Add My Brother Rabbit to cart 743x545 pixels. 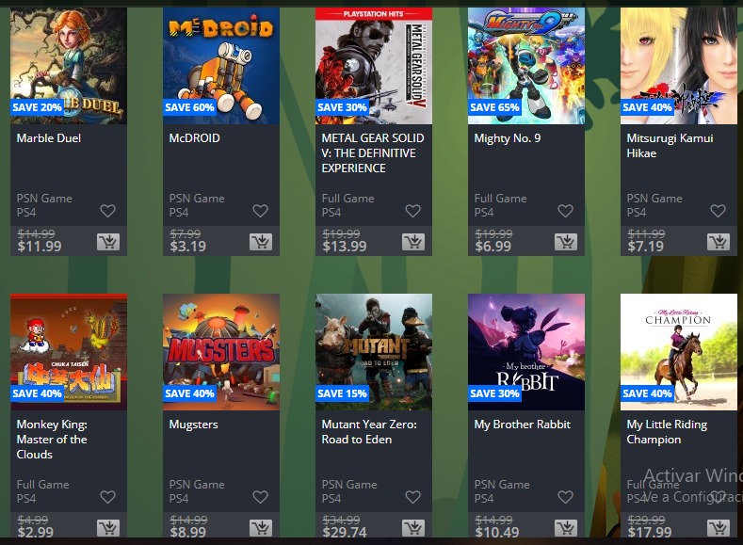[566, 528]
